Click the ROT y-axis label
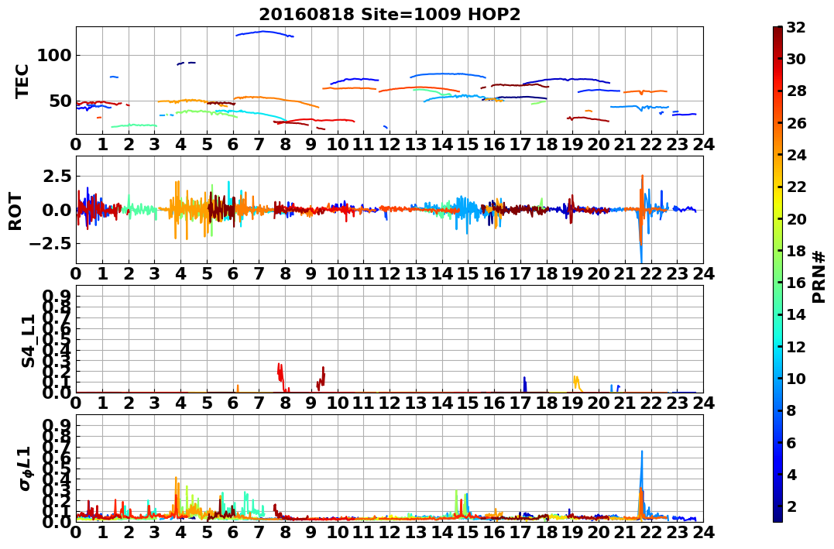Viewport: 834px width, 549px height. click(x=15, y=211)
